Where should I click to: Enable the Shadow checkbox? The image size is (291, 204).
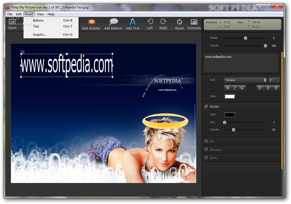coord(206,149)
